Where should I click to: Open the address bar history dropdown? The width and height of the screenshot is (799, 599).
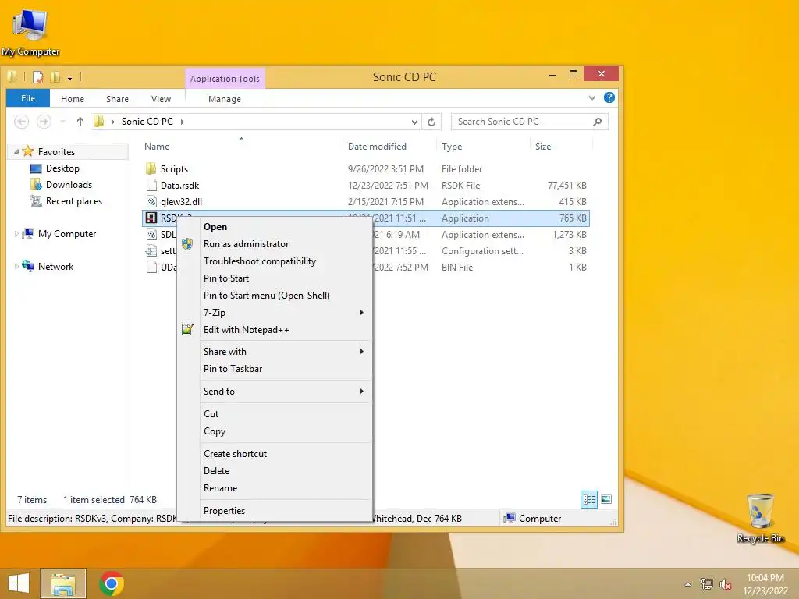point(414,122)
